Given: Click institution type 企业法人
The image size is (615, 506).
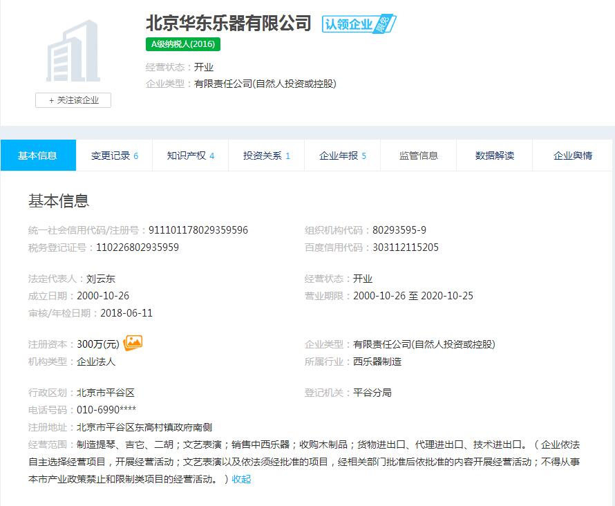Looking at the screenshot, I should coord(96,362).
